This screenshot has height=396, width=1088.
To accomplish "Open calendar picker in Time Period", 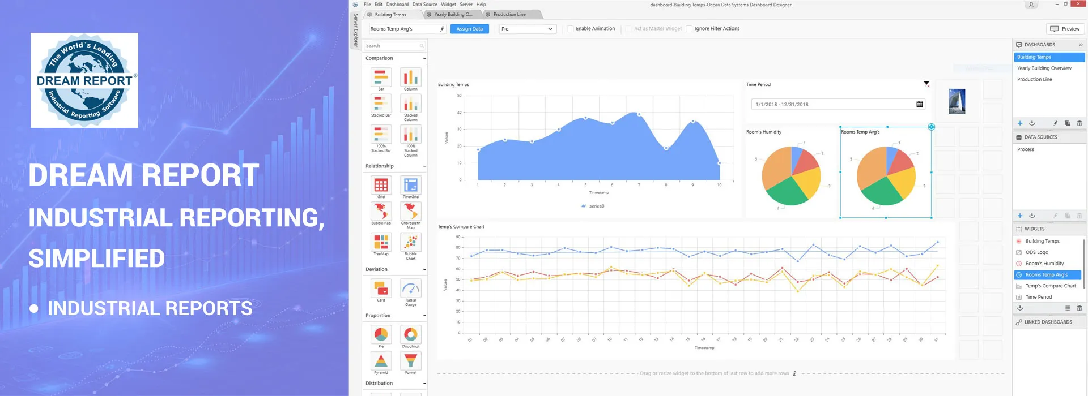I will pyautogui.click(x=919, y=105).
